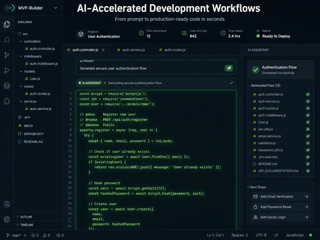
Task: Switch to the auth.service.js tab
Action: 131,50
